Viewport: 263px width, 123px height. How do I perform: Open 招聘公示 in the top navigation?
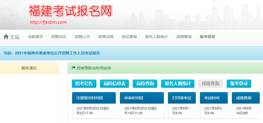[82, 37]
